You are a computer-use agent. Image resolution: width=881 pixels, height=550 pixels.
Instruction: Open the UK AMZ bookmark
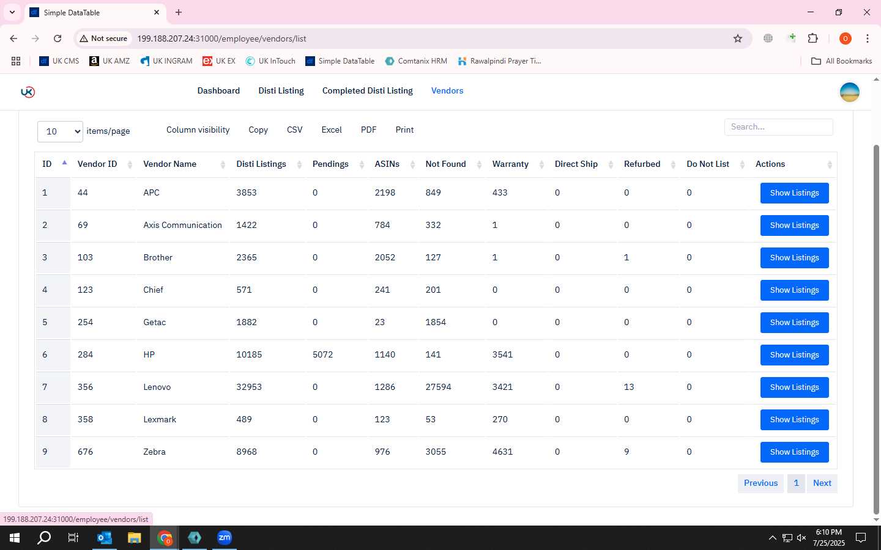click(110, 61)
